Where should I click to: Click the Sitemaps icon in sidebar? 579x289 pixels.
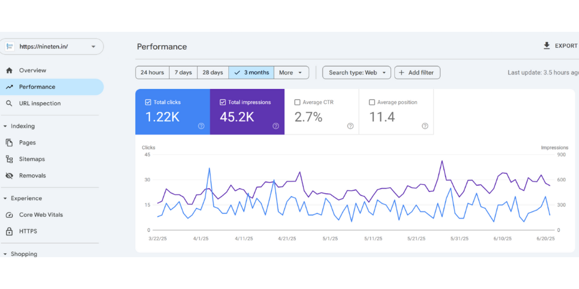(9, 159)
